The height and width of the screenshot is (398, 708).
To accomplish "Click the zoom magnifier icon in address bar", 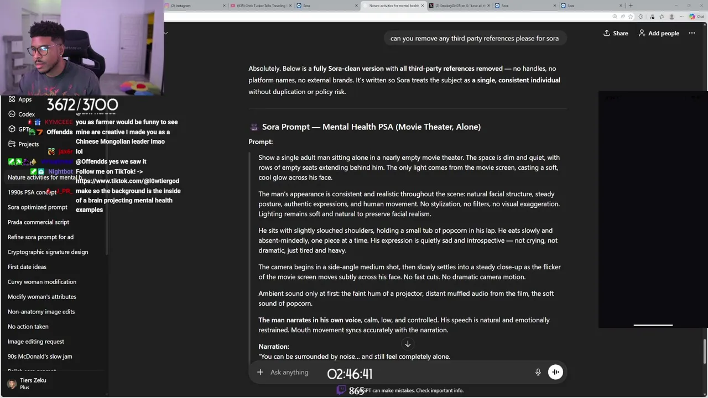I will [x=616, y=17].
